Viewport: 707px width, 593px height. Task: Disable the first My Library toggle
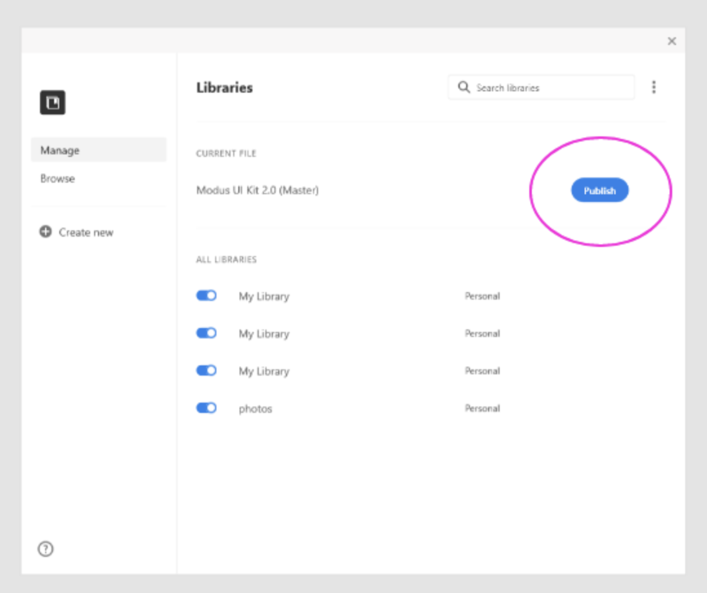pyautogui.click(x=205, y=296)
